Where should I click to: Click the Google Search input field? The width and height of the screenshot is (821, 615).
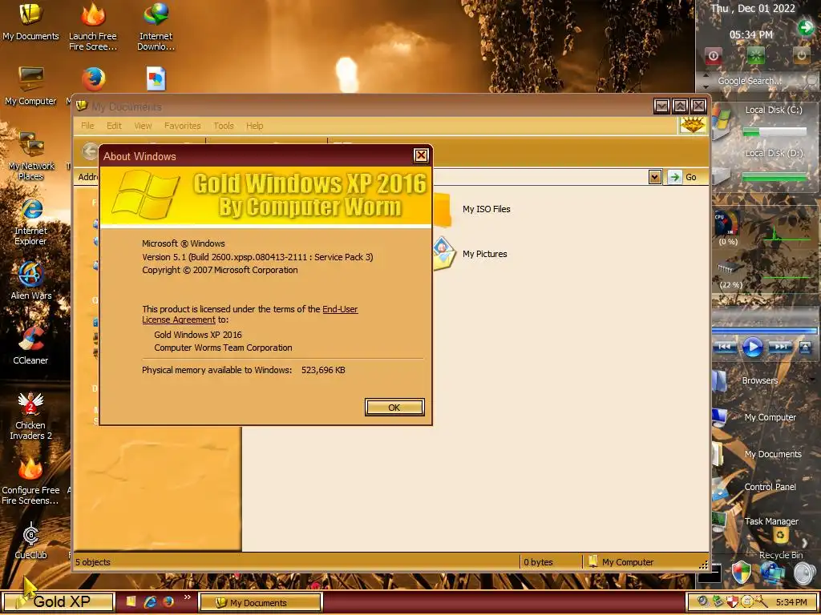pyautogui.click(x=750, y=81)
